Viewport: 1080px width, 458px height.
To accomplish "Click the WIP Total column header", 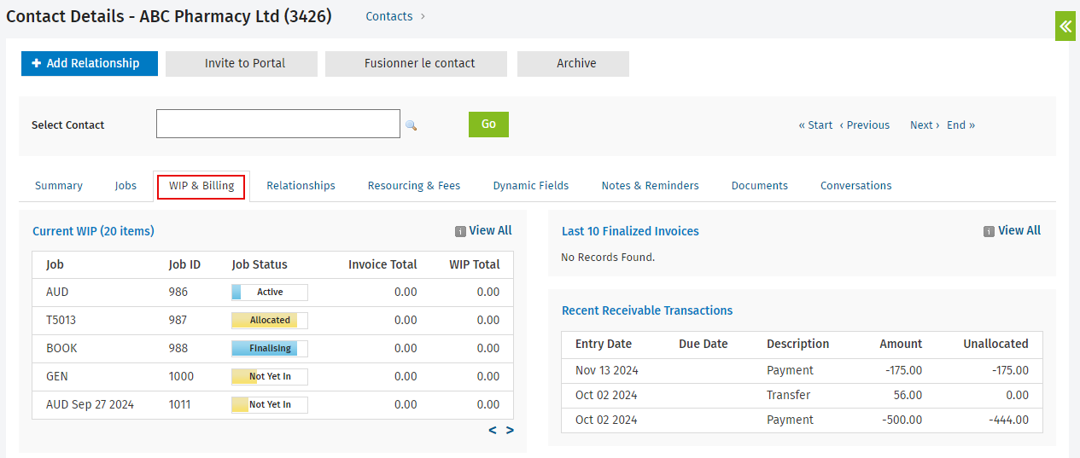I will [475, 264].
